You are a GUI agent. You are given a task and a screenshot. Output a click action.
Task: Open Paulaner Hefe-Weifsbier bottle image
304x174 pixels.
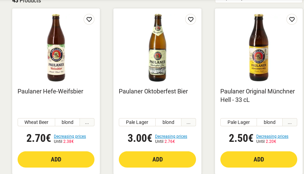point(56,48)
